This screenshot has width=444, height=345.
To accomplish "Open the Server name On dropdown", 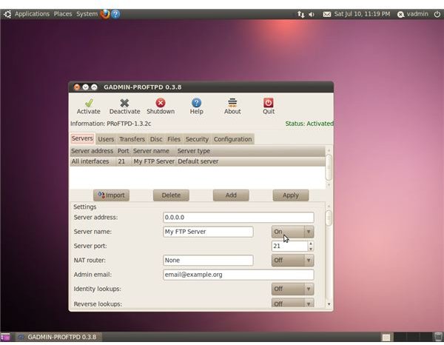I will [x=292, y=232].
